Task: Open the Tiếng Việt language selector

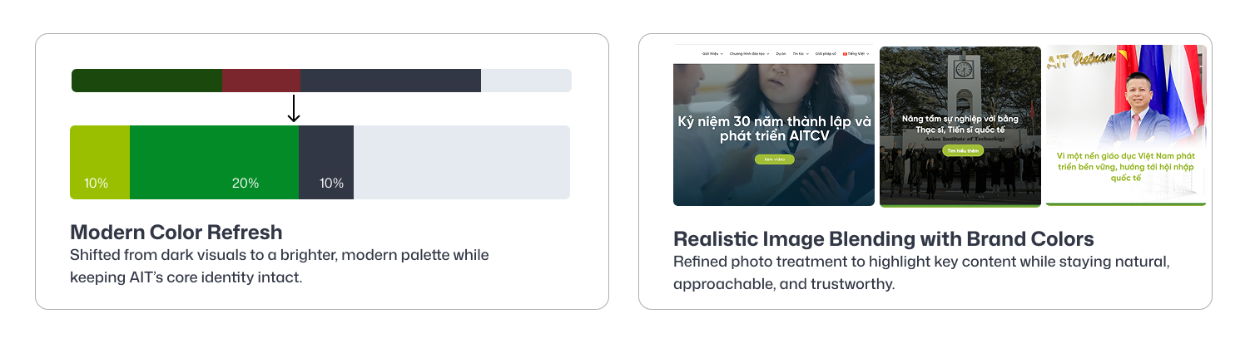Action: tap(857, 54)
